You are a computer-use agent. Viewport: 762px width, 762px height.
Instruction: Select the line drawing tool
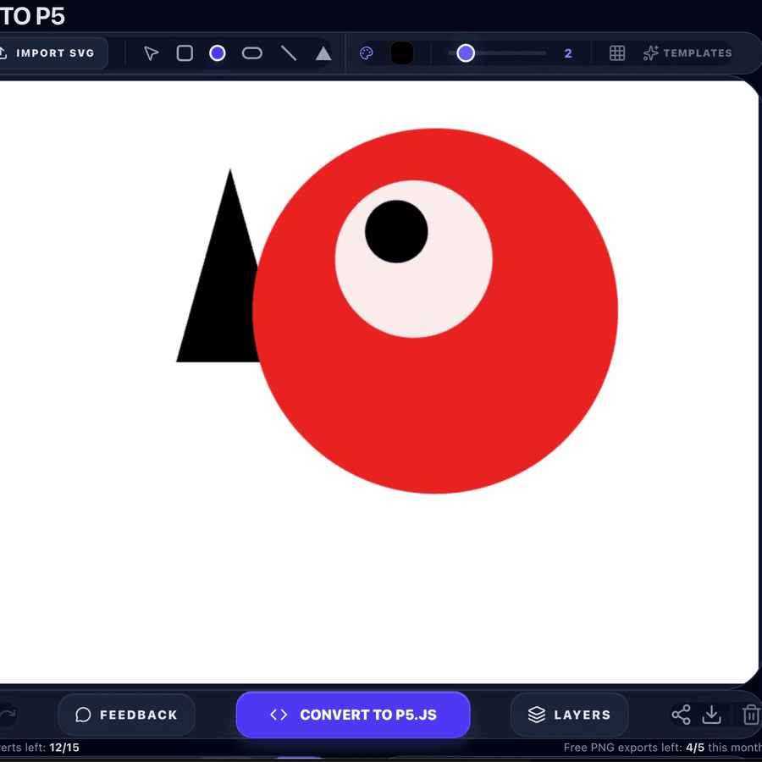point(289,52)
